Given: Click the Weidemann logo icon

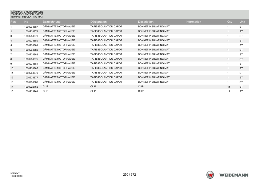Looking at the screenshot, I should pyautogui.click(x=210, y=175).
